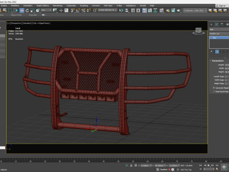Click the Select and Place tool
The height and width of the screenshot is (172, 229).
38,11
